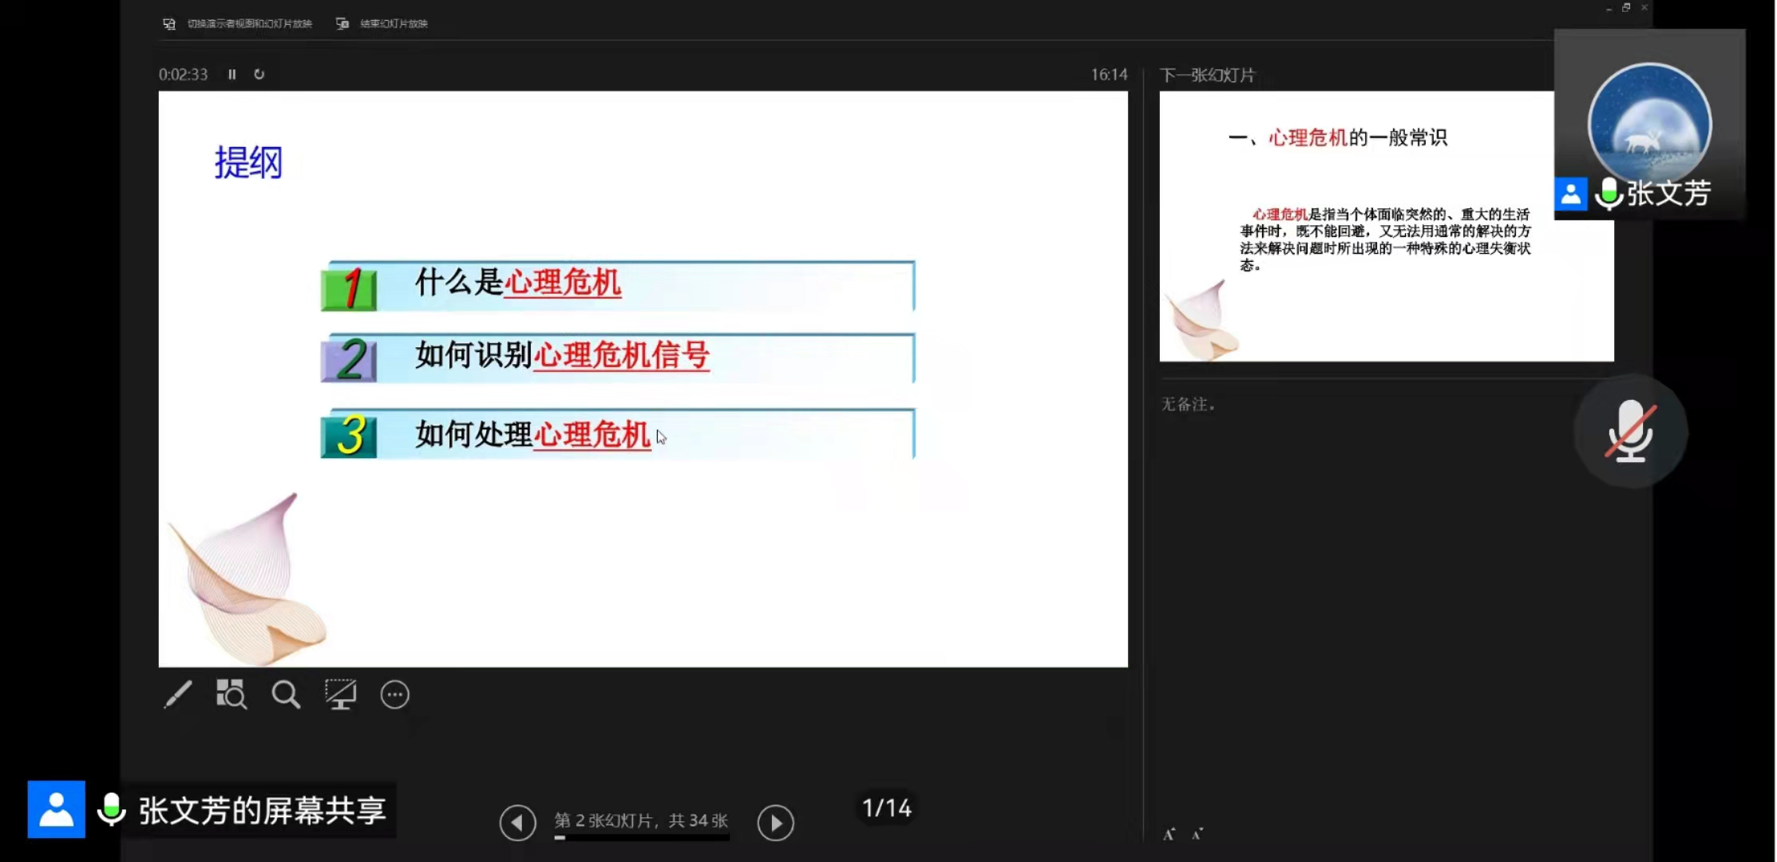Click the blue screen-share user icon
Screen dimensions: 1777x862
click(57, 809)
